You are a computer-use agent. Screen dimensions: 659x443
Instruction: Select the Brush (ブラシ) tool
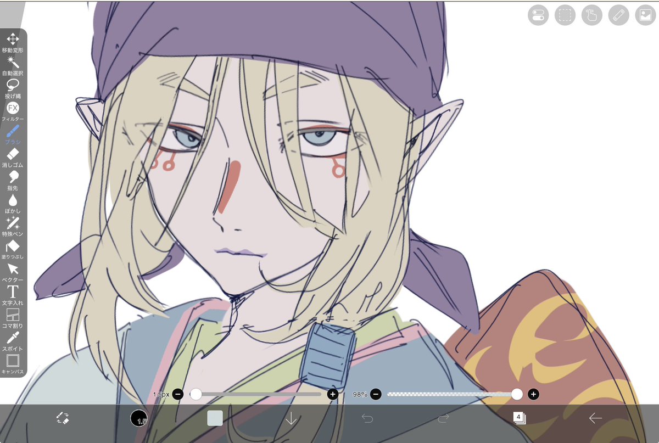click(13, 134)
